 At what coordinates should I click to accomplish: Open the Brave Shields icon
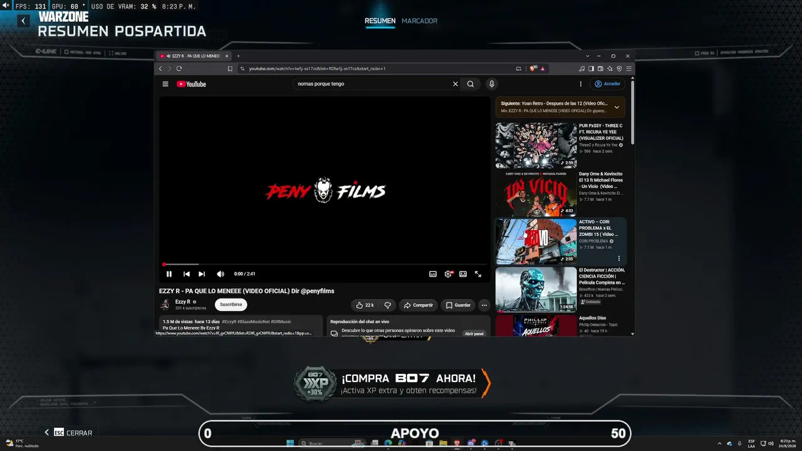tap(533, 68)
